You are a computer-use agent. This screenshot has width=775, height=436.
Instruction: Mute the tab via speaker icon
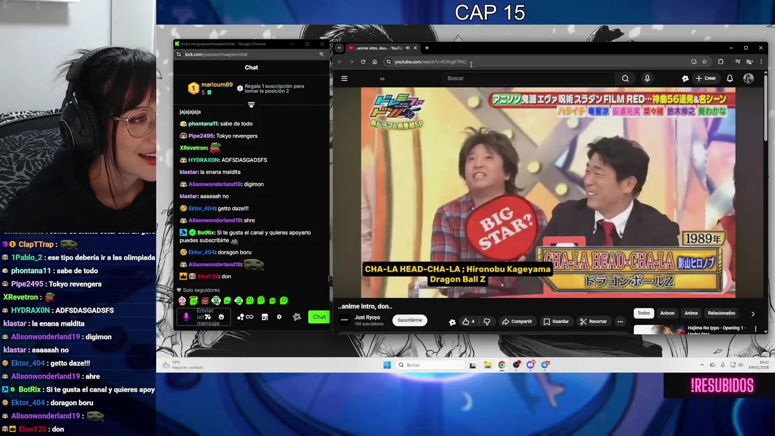[407, 48]
